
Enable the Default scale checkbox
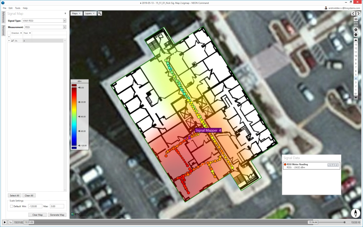(11, 206)
